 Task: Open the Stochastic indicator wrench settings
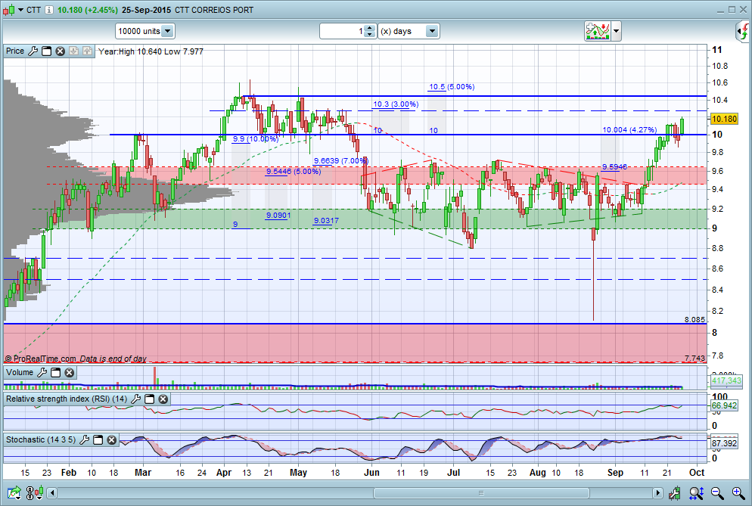coord(85,439)
